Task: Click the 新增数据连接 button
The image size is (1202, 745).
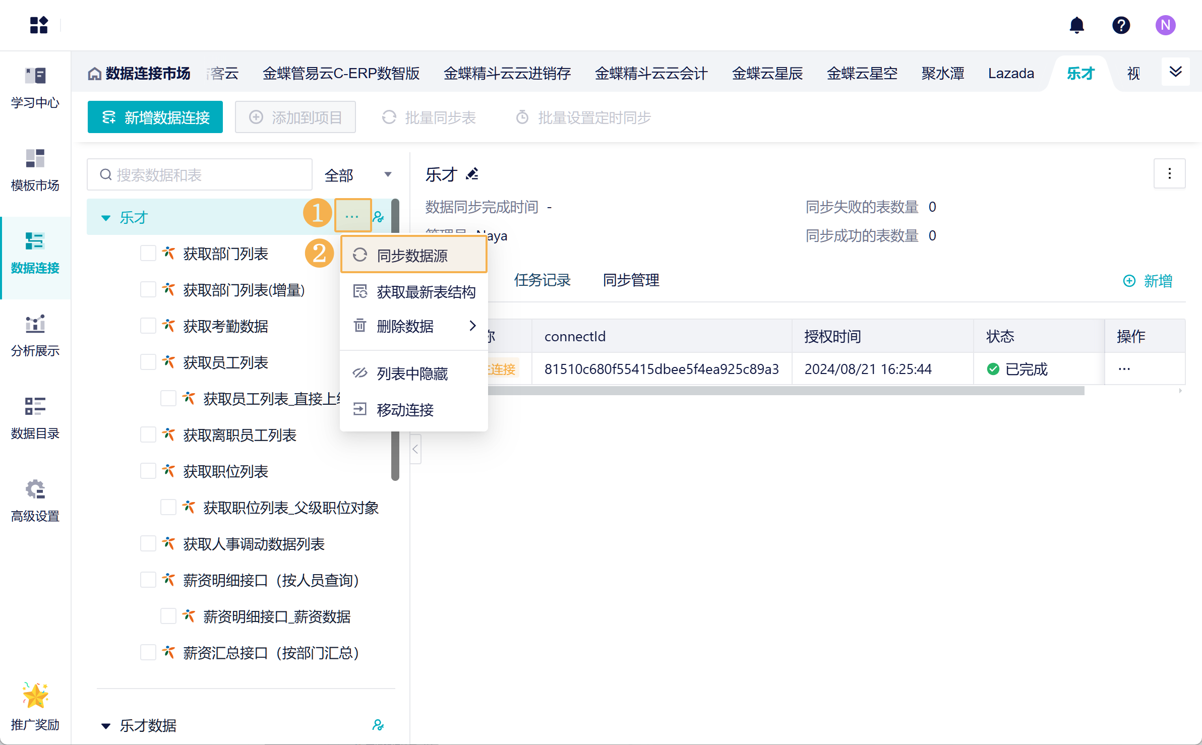Action: [x=155, y=117]
